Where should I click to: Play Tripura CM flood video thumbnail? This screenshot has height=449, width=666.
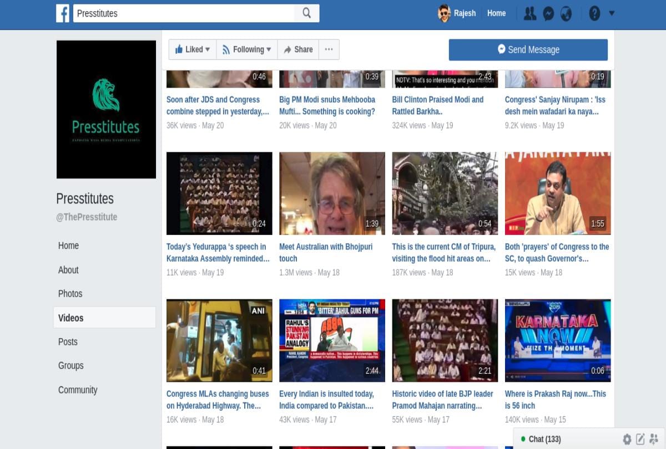click(445, 193)
